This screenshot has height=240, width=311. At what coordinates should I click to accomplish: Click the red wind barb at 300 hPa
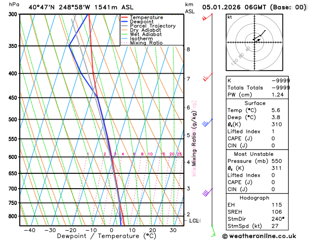coord(207,17)
